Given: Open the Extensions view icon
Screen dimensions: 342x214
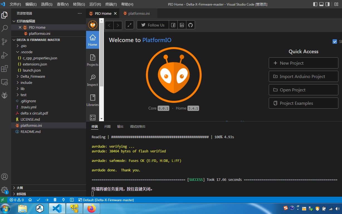Looking at the screenshot, I should (x=4, y=69).
